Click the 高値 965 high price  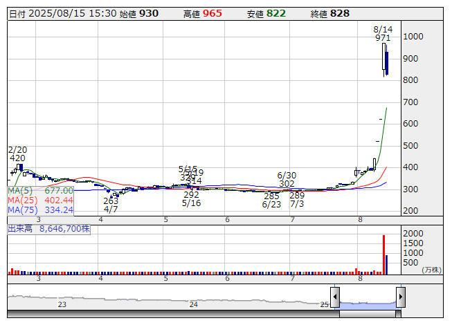pyautogui.click(x=203, y=14)
